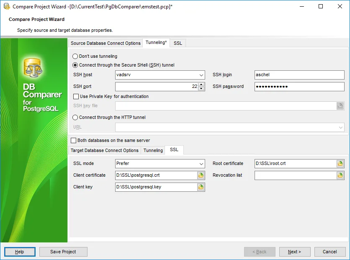Image resolution: width=350 pixels, height=260 pixels.
Task: Select Connect through HTTP tunnel option
Action: coord(75,118)
